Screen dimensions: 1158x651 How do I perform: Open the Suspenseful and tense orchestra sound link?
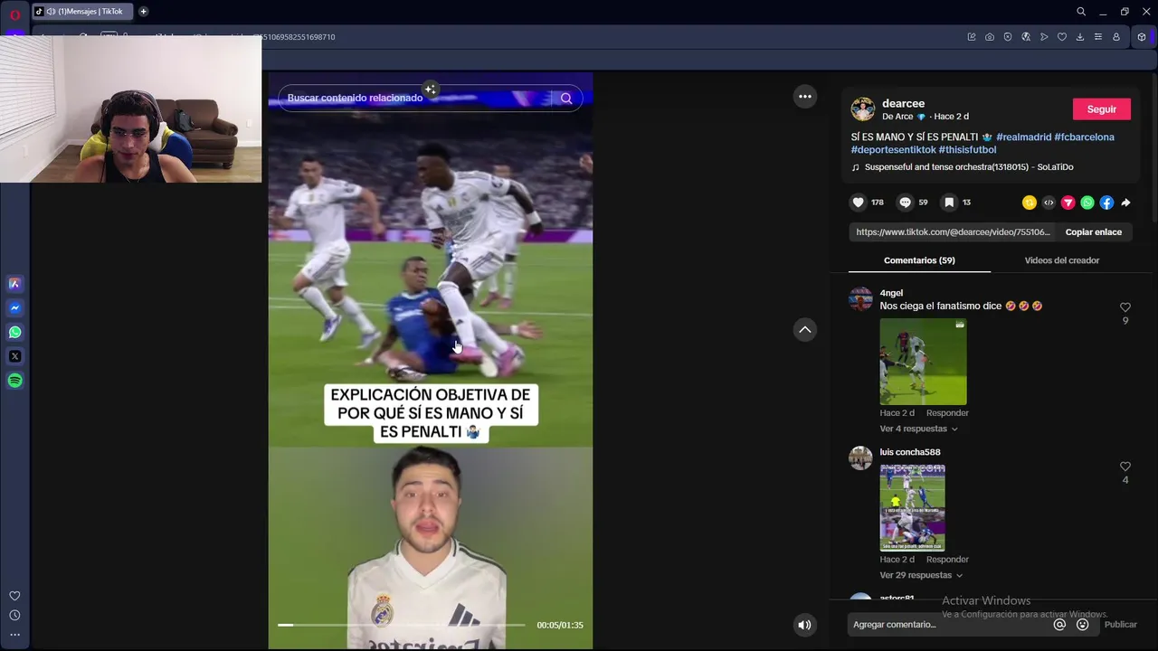click(963, 167)
